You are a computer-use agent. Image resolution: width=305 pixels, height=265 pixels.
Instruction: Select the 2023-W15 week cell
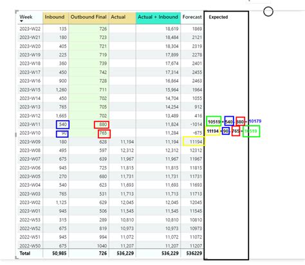(30, 90)
